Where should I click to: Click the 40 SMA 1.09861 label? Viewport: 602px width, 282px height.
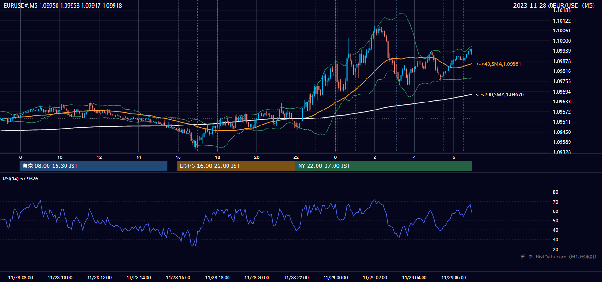[498, 64]
